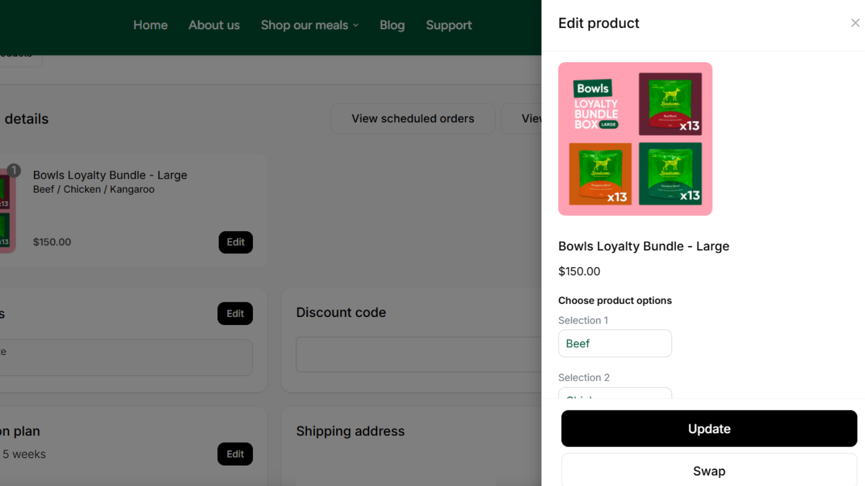Click the orange kangaroo pouch image
Image resolution: width=865 pixels, height=486 pixels.
(x=600, y=173)
